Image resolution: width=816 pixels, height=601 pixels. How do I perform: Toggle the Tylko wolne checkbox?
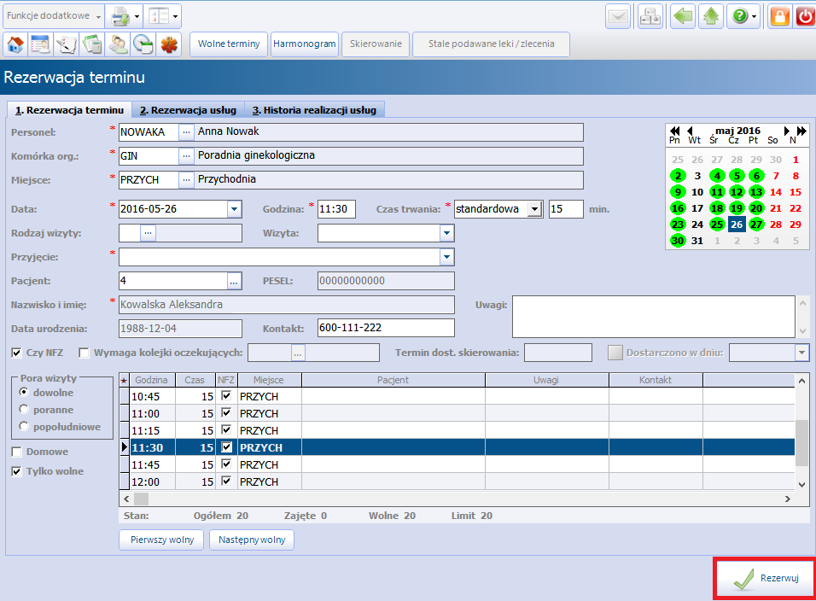pos(17,471)
